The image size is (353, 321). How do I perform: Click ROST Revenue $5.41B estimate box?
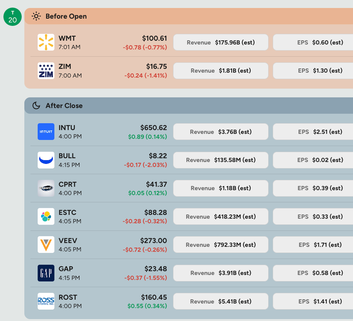221,302
